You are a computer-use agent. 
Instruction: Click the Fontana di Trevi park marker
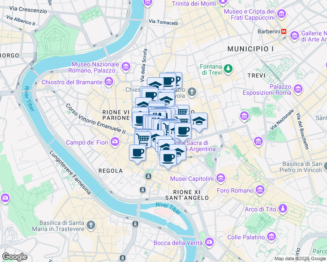tap(228, 69)
